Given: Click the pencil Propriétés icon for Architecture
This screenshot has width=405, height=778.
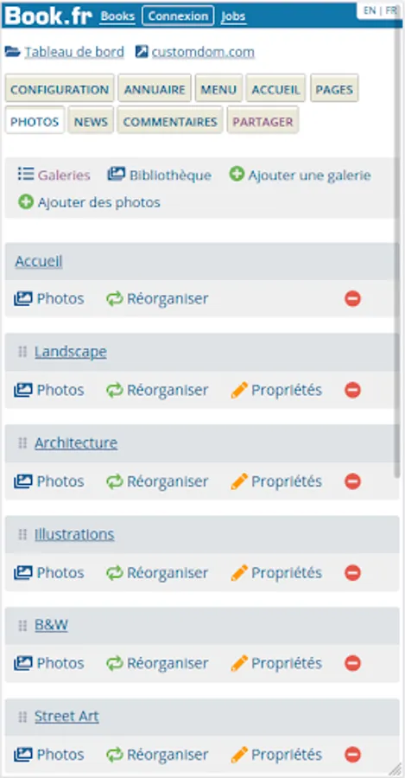Looking at the screenshot, I should click(239, 481).
